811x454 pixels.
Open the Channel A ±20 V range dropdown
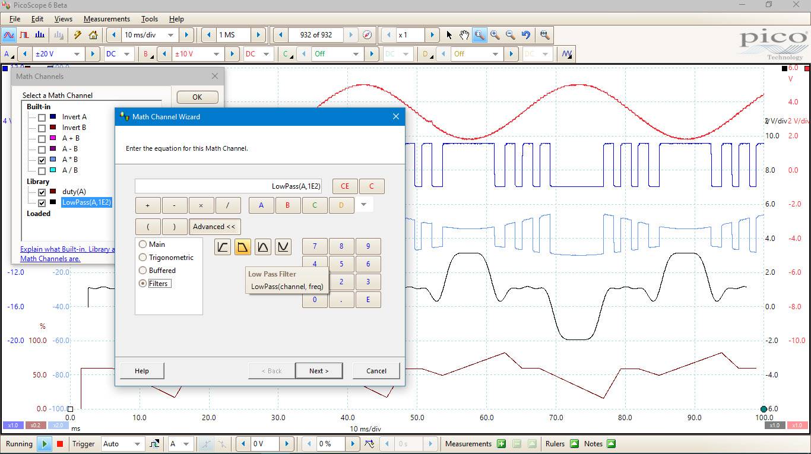(77, 53)
